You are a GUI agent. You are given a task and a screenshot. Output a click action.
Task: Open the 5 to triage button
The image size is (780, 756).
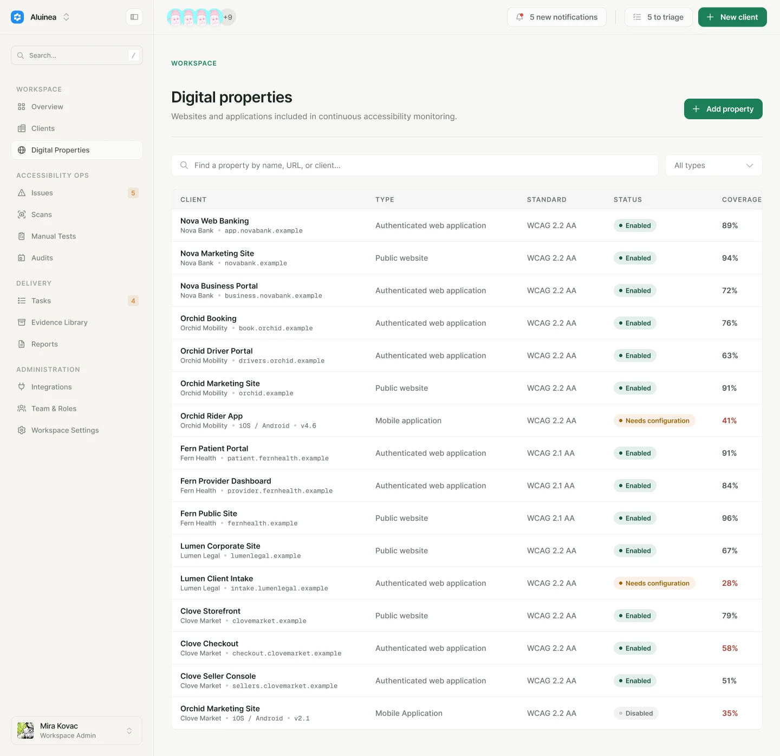(658, 17)
